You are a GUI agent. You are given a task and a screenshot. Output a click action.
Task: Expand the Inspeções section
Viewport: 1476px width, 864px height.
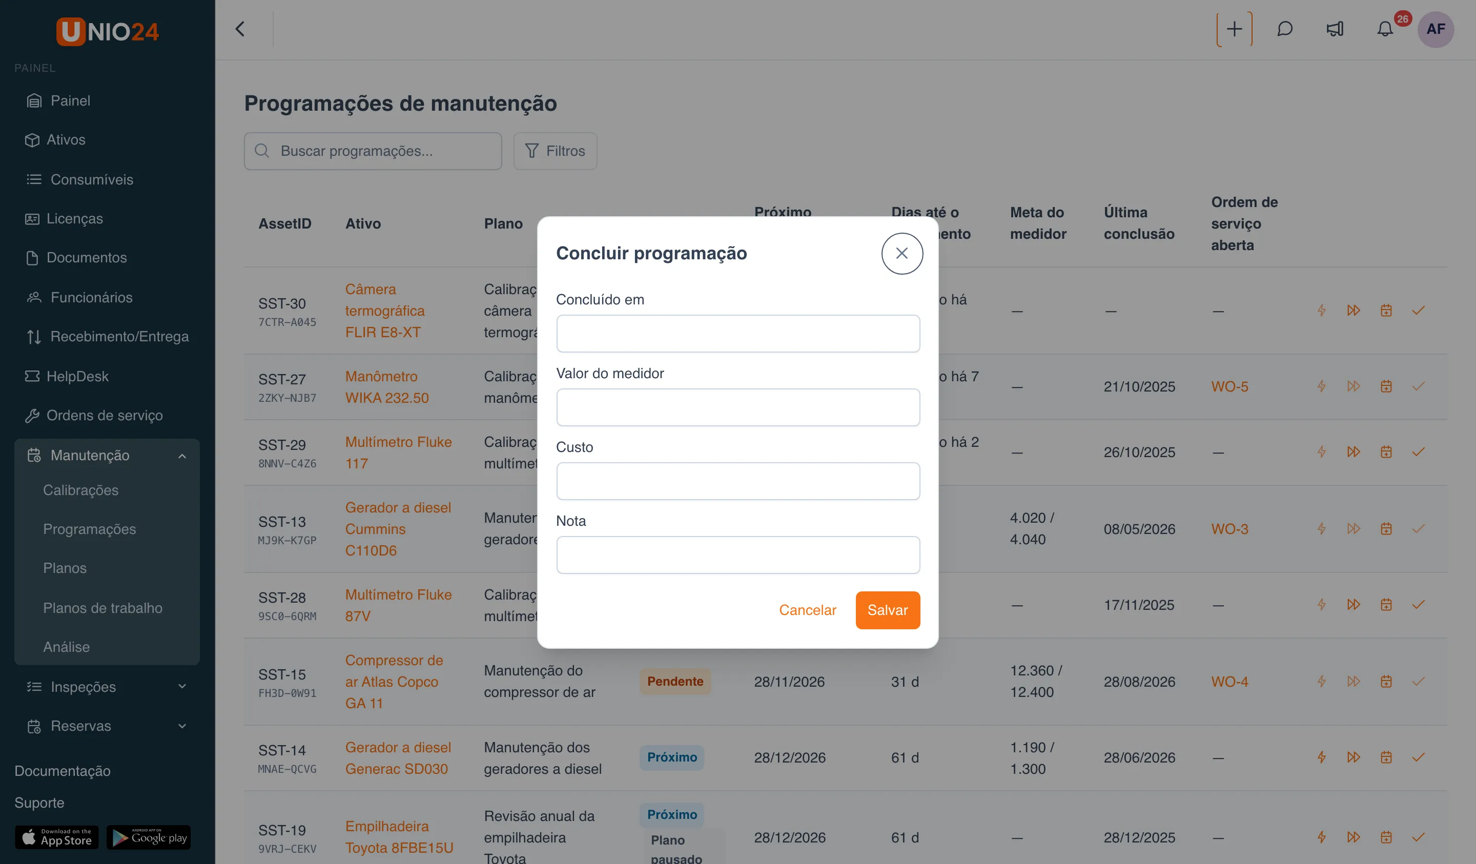[107, 687]
